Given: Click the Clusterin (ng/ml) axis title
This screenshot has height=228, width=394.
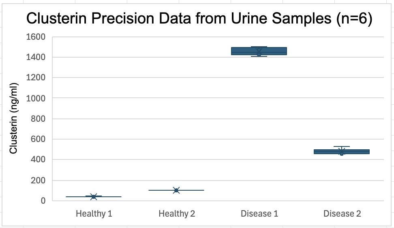Looking at the screenshot, I should point(13,118).
